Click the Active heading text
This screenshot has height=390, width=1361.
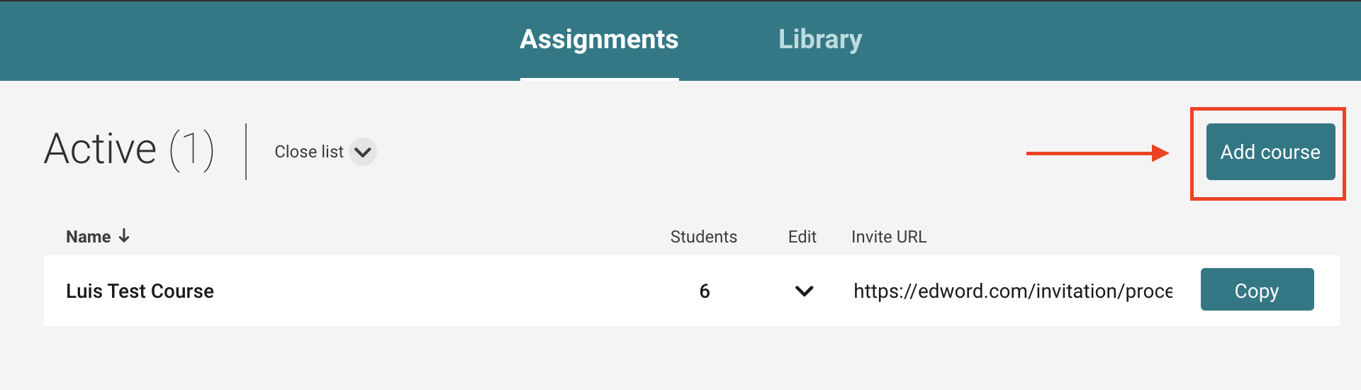point(100,149)
